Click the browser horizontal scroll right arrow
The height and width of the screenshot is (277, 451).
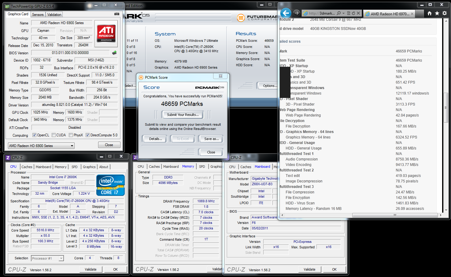pyautogui.click(x=441, y=215)
